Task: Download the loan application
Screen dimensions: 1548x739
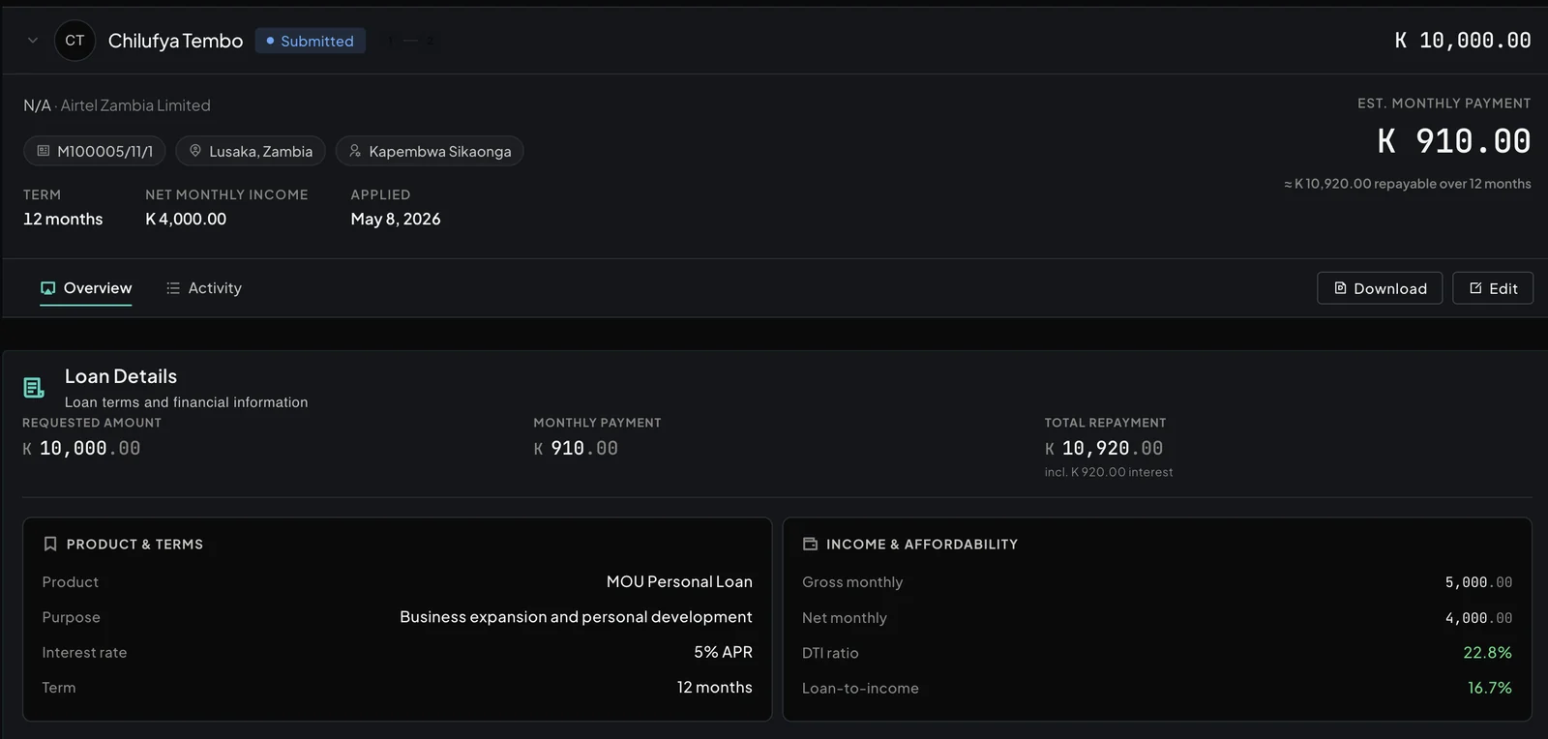Action: (x=1380, y=288)
